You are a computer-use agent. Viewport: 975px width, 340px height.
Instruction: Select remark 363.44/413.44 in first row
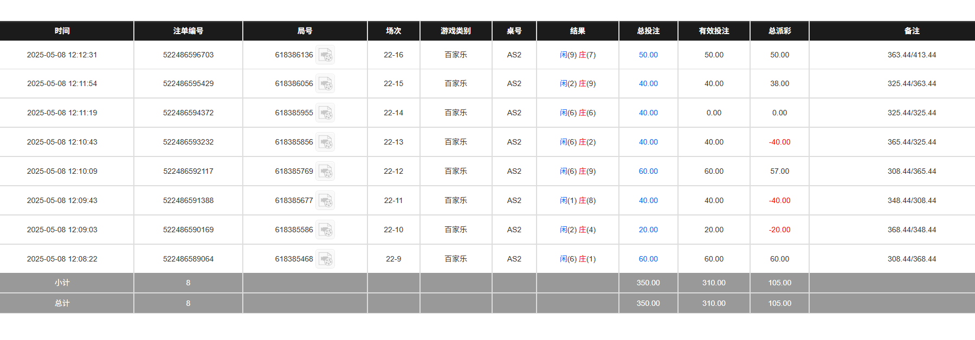click(x=912, y=55)
